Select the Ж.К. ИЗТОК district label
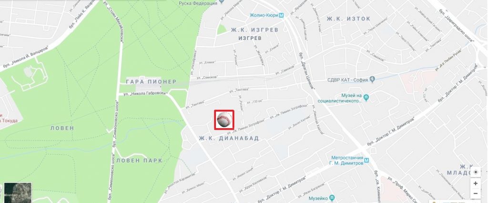The width and height of the screenshot is (488, 203). click(348, 19)
